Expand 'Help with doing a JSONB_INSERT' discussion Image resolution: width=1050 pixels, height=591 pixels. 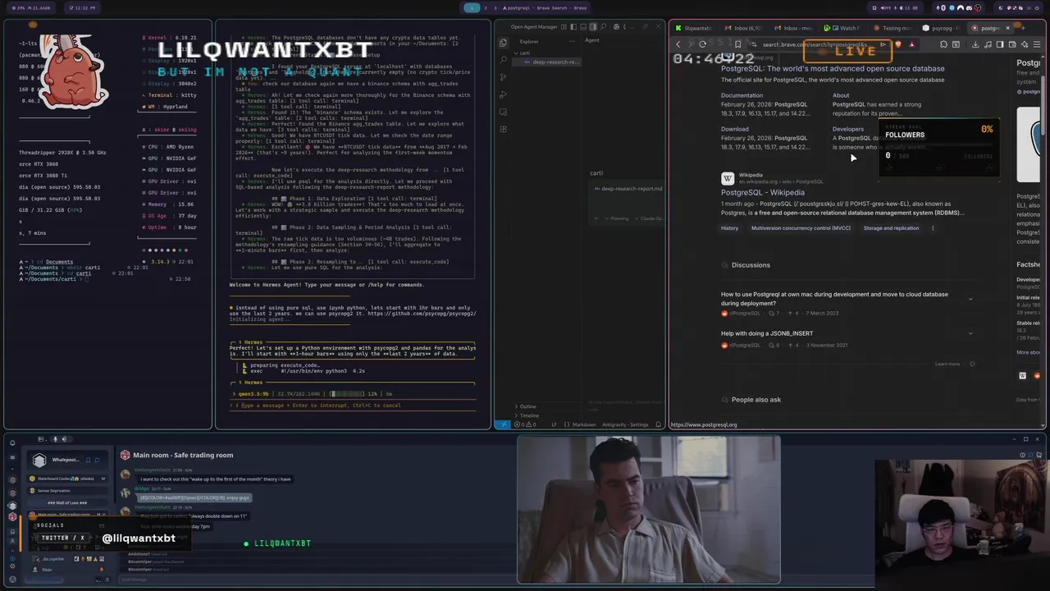(970, 333)
